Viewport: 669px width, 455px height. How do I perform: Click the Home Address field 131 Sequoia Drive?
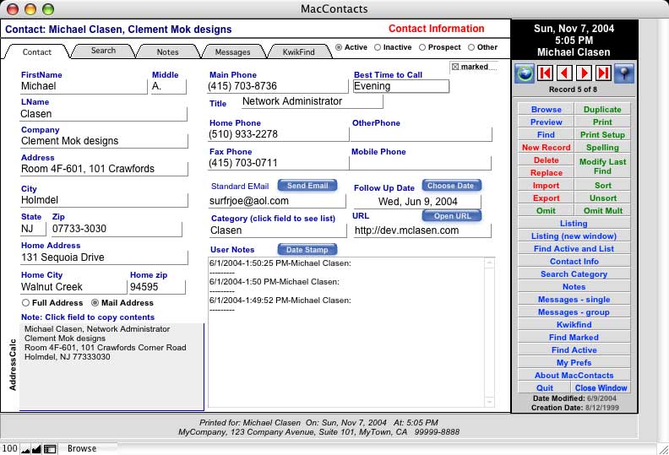point(104,257)
